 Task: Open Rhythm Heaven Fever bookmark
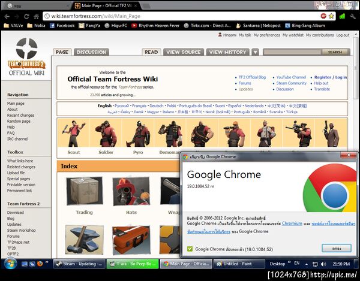pyautogui.click(x=155, y=25)
